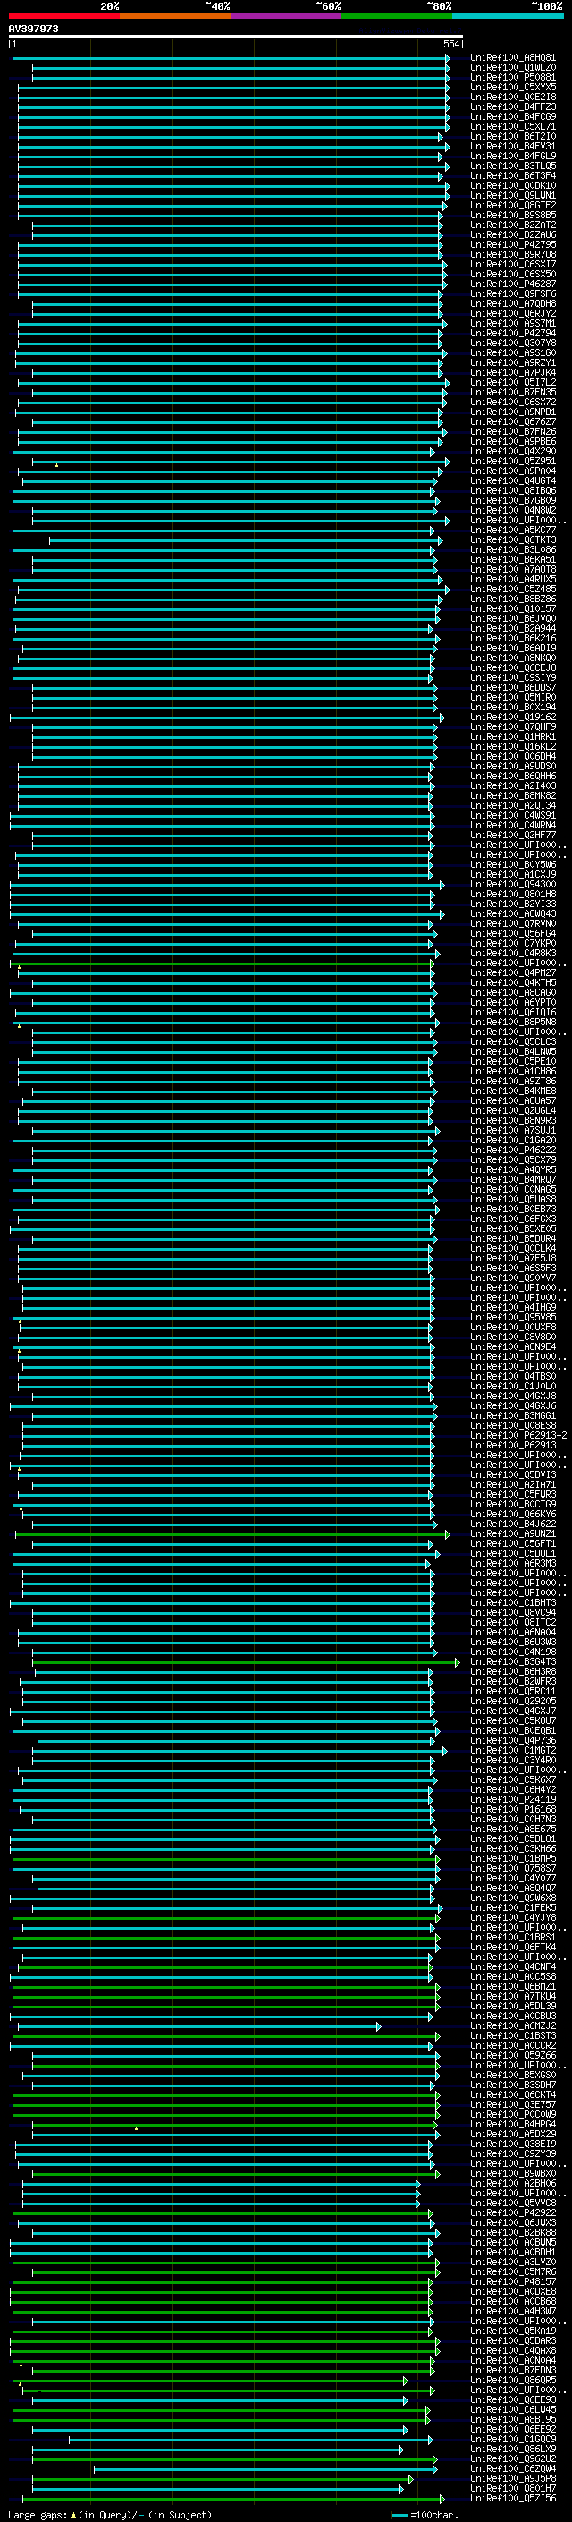Click the UniRef100_A4IHG9 hit label

click(x=512, y=1307)
